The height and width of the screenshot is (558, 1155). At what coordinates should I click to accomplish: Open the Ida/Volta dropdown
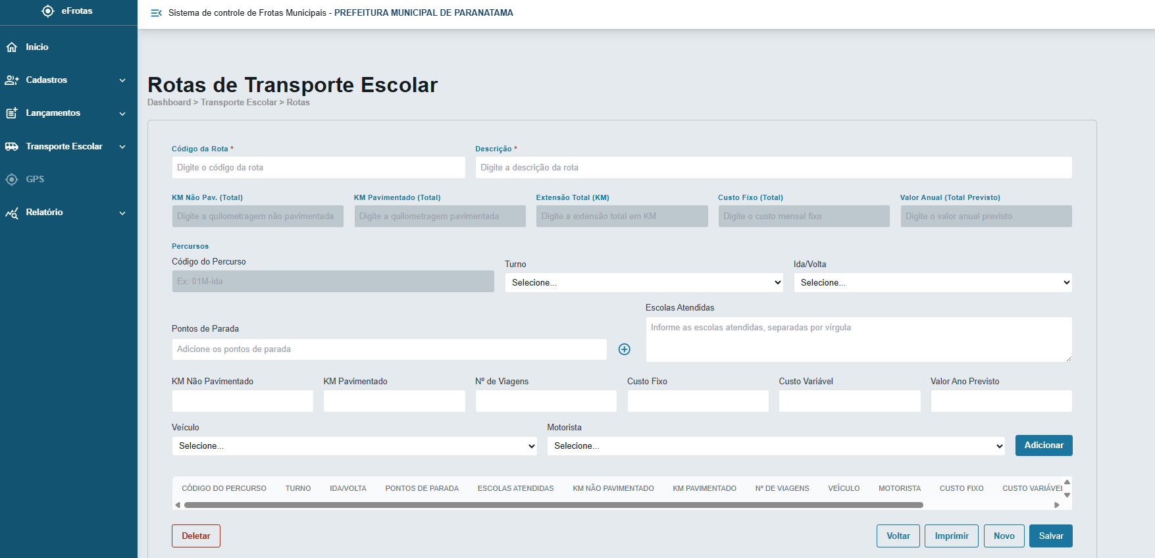pos(933,283)
